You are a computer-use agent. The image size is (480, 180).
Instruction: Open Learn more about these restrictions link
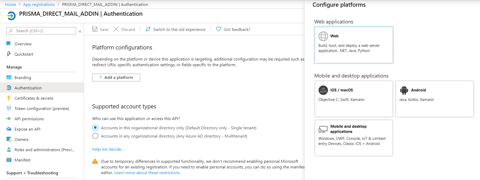coord(147,173)
